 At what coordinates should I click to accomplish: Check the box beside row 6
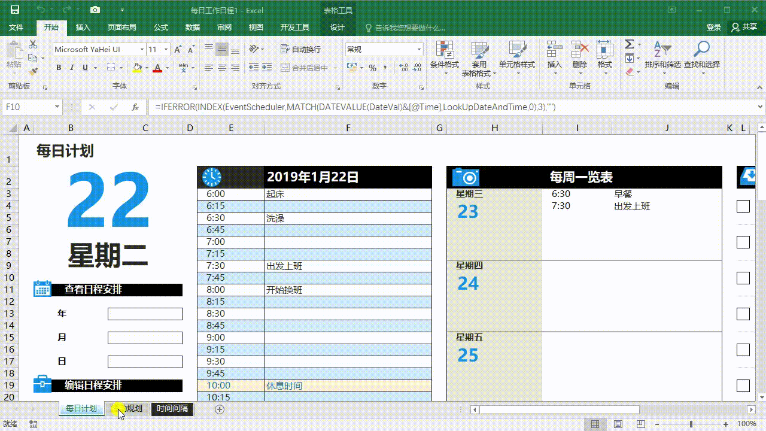coord(743,242)
